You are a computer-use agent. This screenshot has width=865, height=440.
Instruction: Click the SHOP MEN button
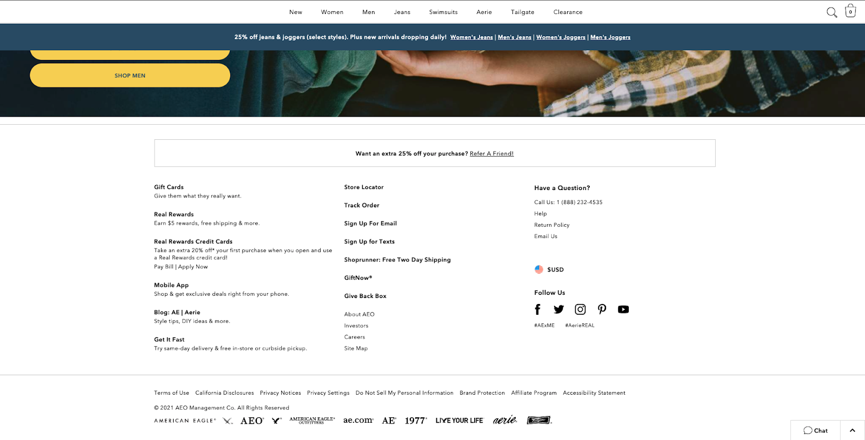point(130,76)
